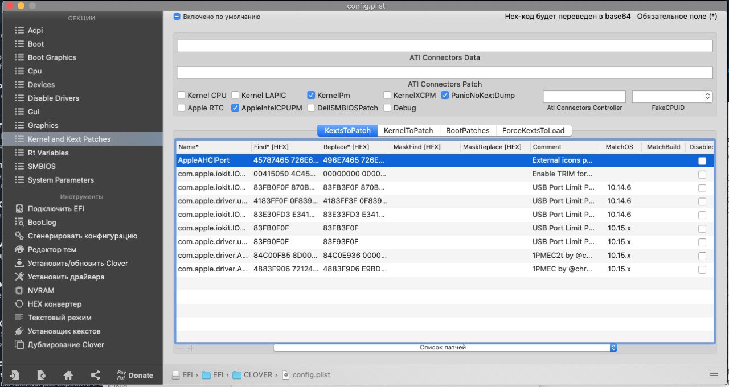Enable the Kernel CPU checkbox
Screen dimensions: 729x387
pos(182,96)
